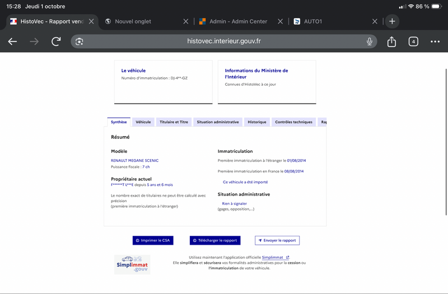Open the Situation administrative tab

[218, 122]
